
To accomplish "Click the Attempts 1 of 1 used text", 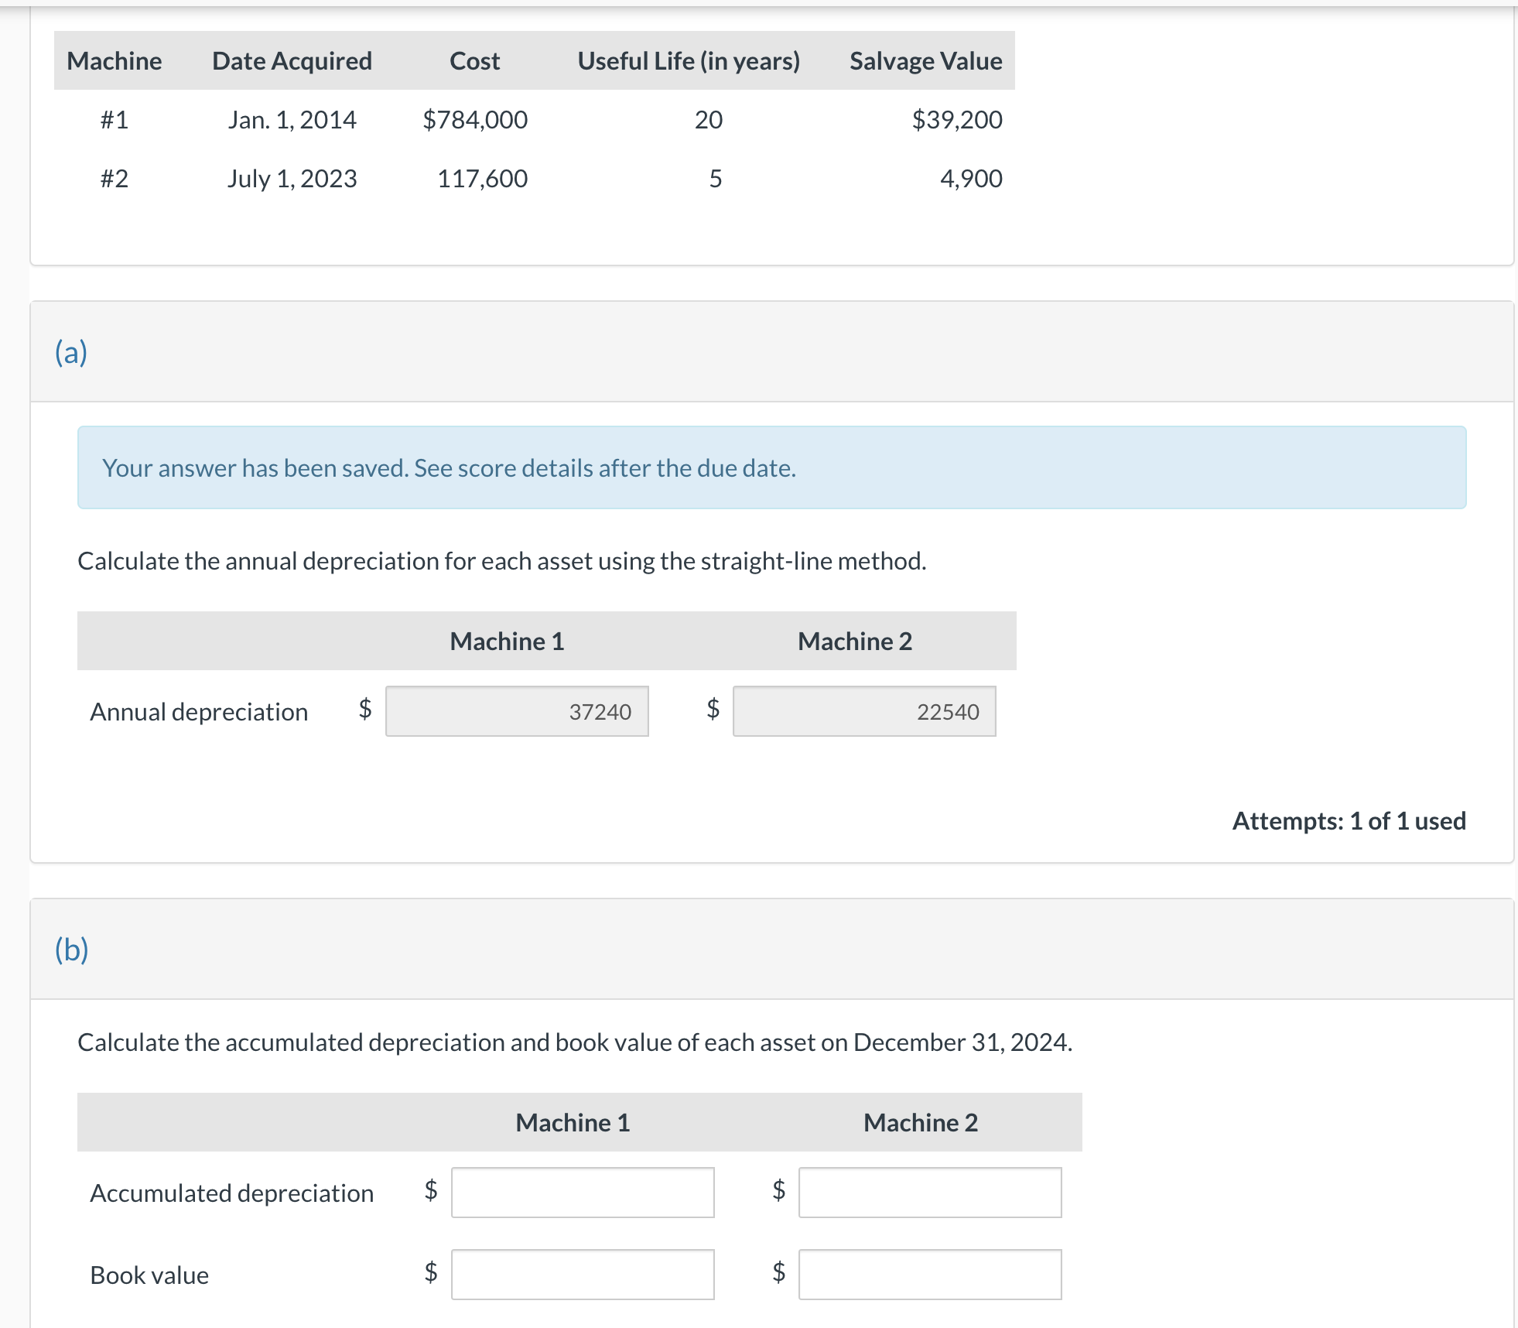I will [1349, 820].
